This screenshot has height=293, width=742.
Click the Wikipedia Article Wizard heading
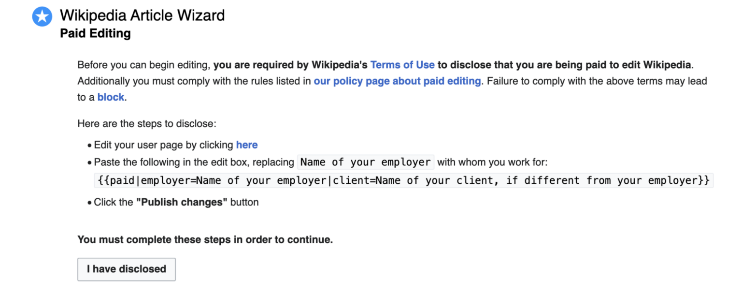(142, 15)
